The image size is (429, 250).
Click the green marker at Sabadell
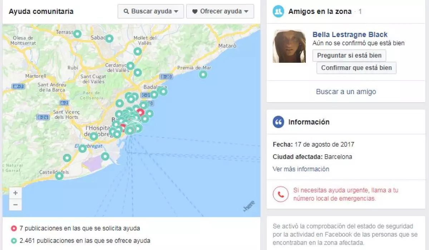[109, 38]
